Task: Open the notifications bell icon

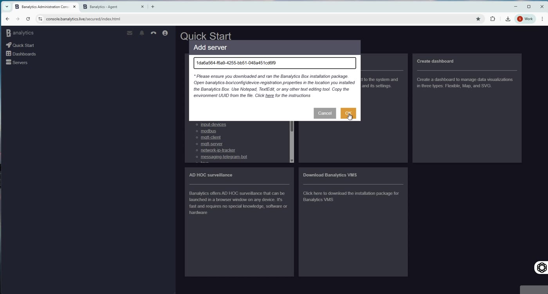Action: coord(142,33)
